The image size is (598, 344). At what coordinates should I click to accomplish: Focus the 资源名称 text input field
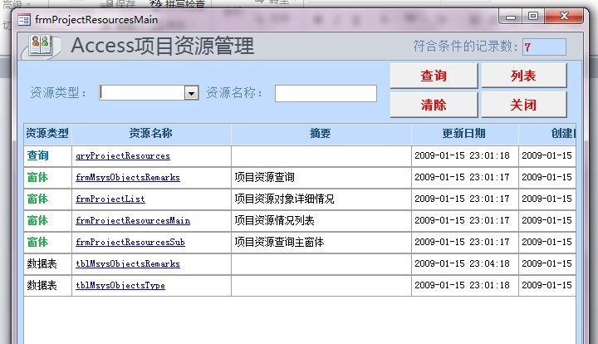pyautogui.click(x=326, y=93)
